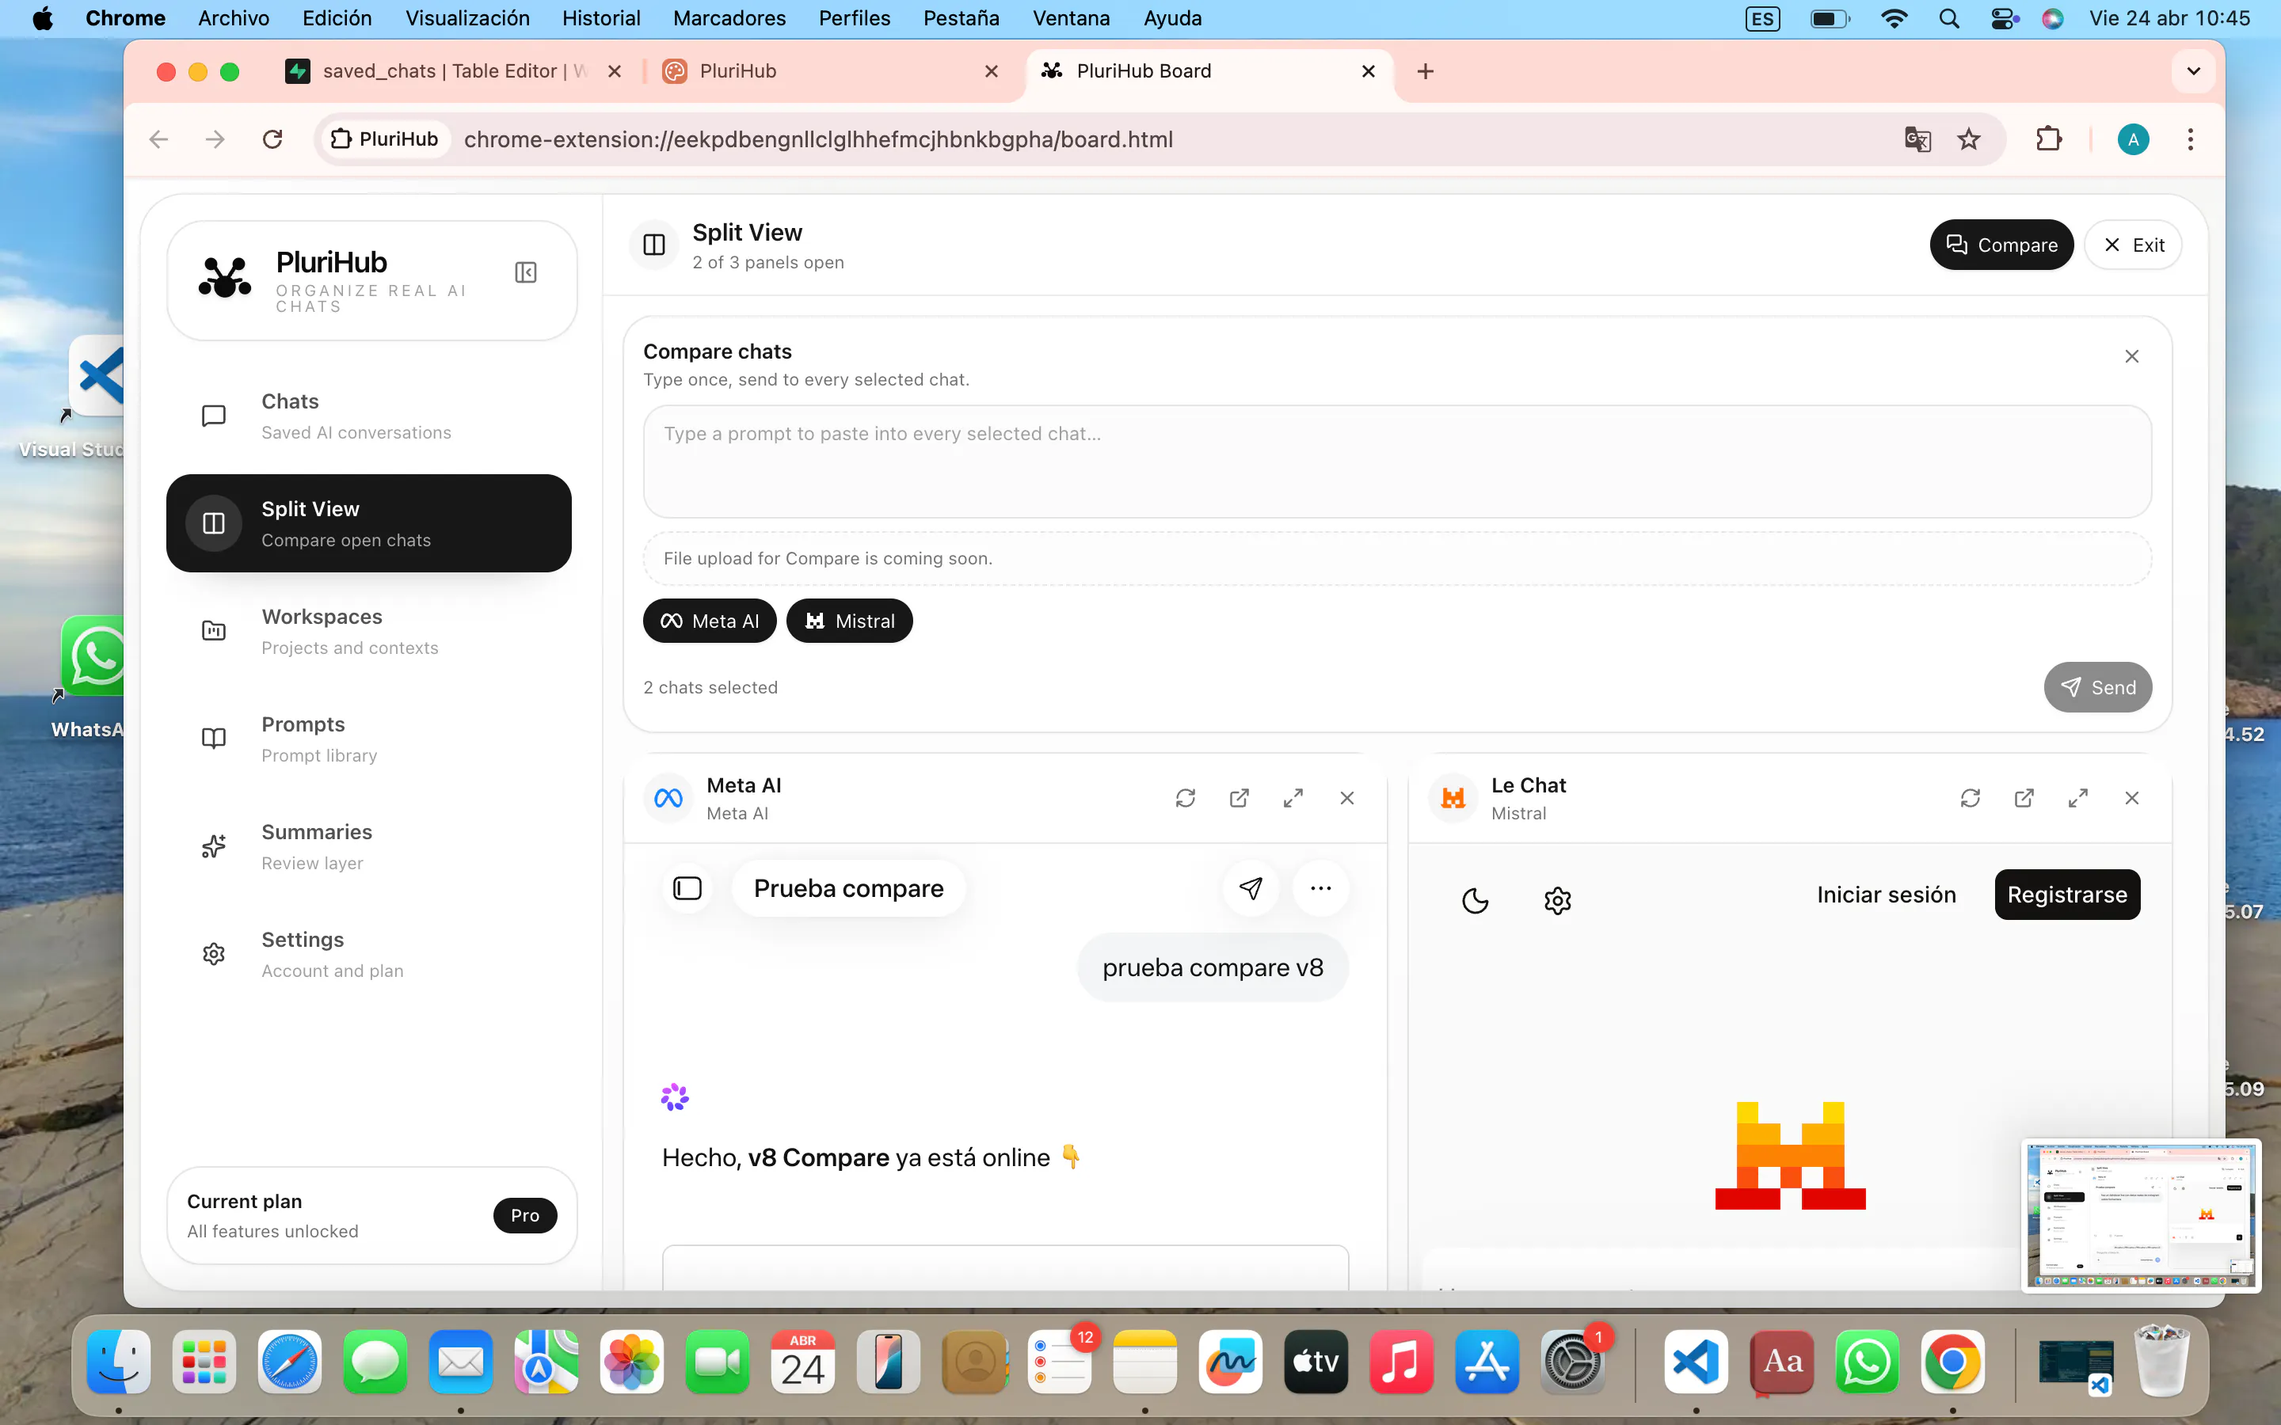2281x1425 pixels.
Task: Click Iniciar sesión in Le Chat
Action: coord(1886,895)
